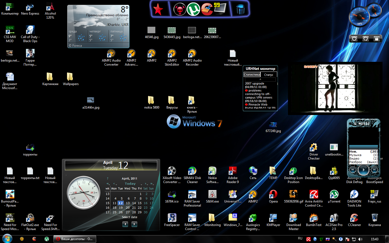389x243 pixels.
Task: Select the Статистика tab in URHNet monitor
Action: click(x=252, y=75)
